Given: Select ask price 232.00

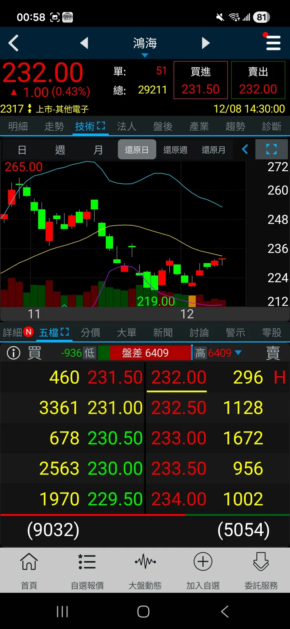Looking at the screenshot, I should click(179, 377).
